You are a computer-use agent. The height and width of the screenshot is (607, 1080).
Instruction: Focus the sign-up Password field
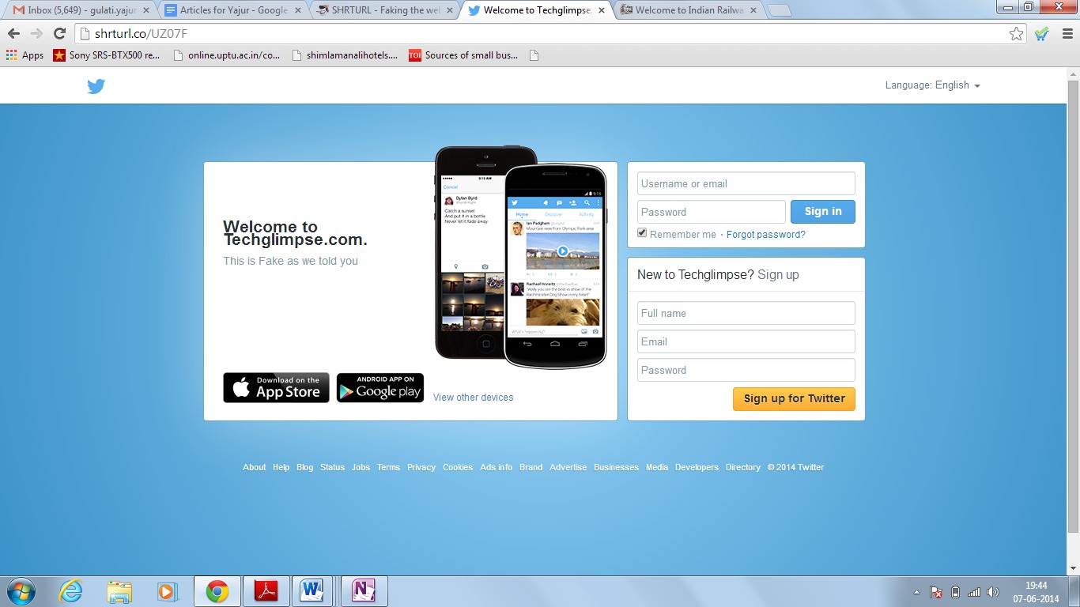tap(746, 370)
